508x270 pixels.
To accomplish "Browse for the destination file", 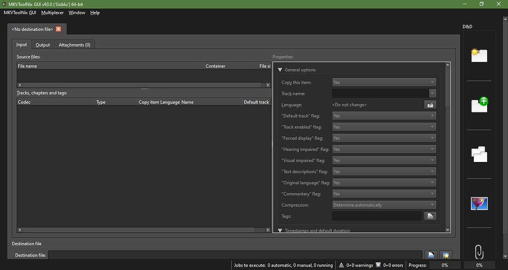I will [x=431, y=255].
